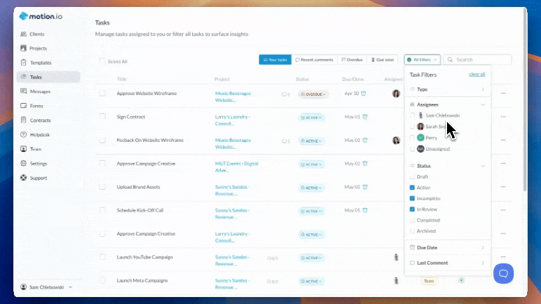This screenshot has width=541, height=304.
Task: Switch to Overdue tab
Action: click(352, 60)
